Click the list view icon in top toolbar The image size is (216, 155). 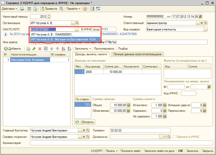coord(92,9)
